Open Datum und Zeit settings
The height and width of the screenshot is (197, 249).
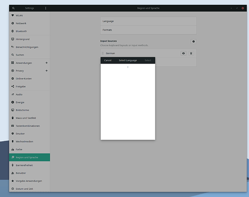click(x=29, y=189)
